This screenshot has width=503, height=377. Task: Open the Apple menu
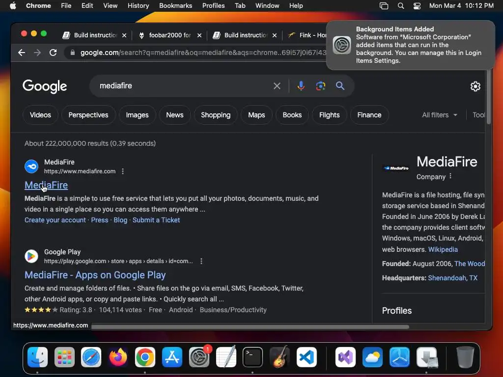tap(13, 6)
